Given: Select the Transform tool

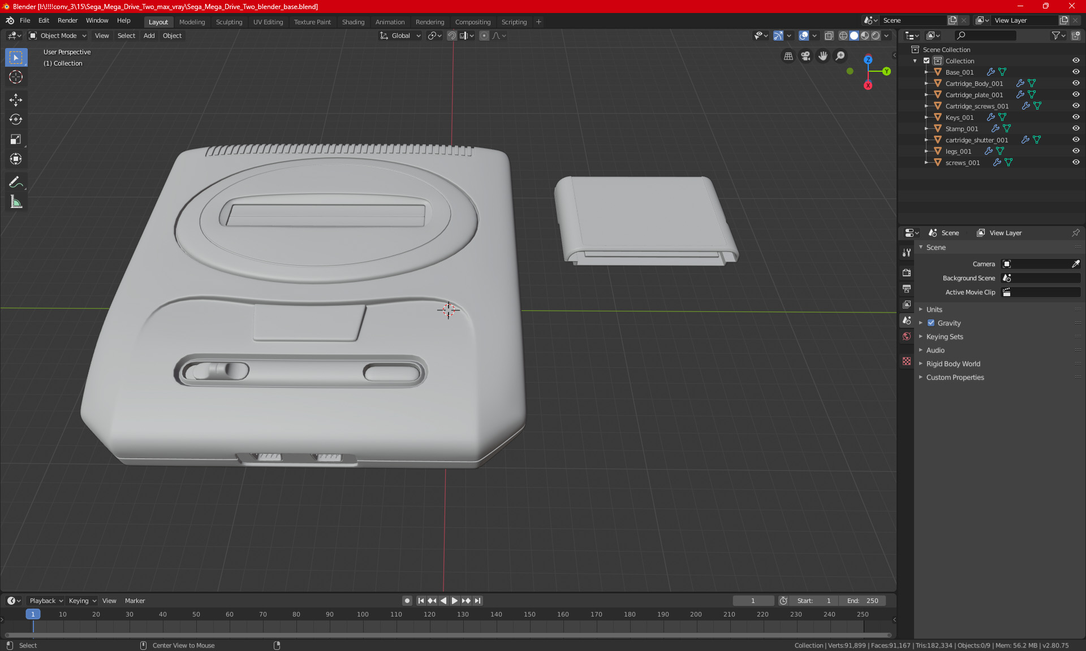Looking at the screenshot, I should (16, 159).
